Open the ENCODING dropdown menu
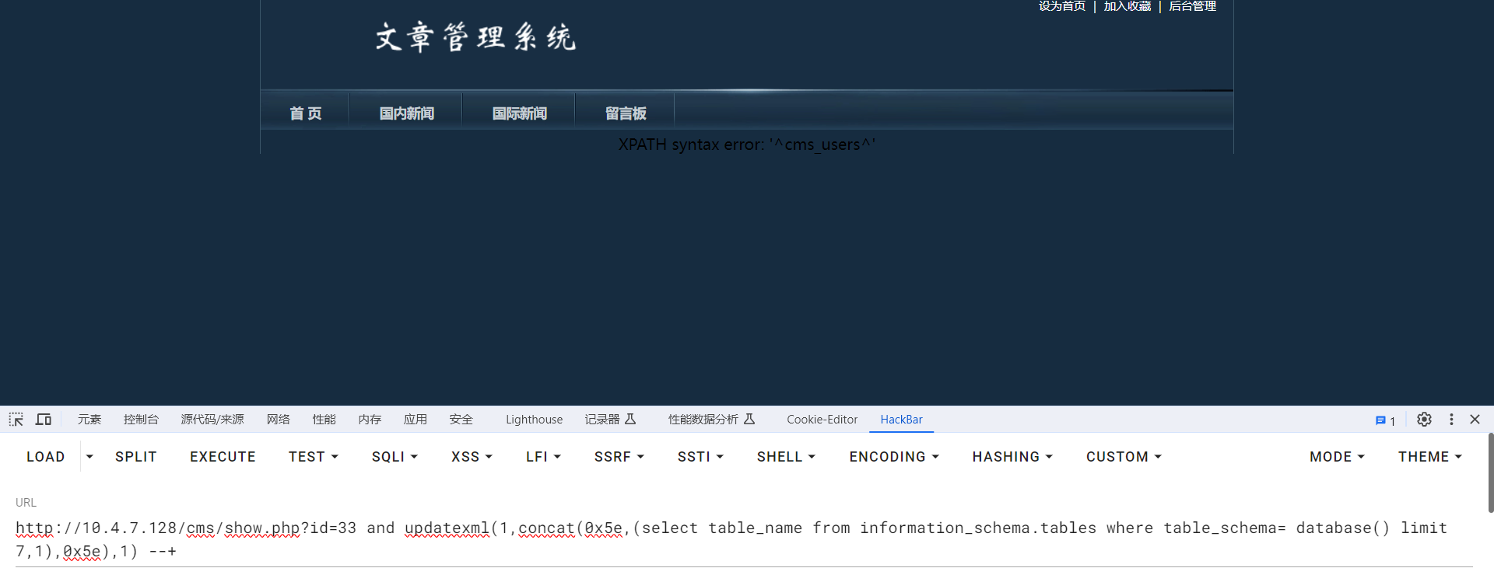This screenshot has height=582, width=1494. pos(894,457)
